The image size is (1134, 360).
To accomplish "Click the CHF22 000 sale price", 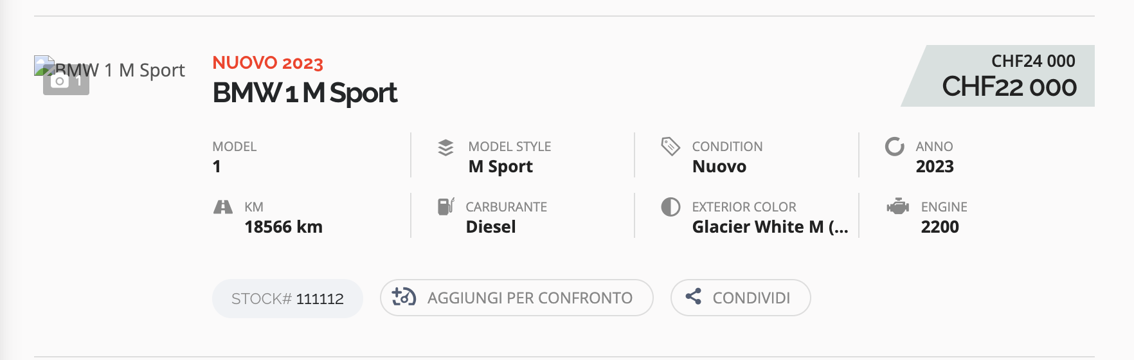I will pos(1009,87).
